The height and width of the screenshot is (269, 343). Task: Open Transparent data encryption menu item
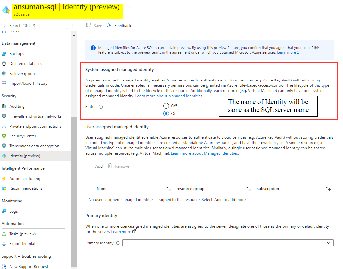click(34, 146)
